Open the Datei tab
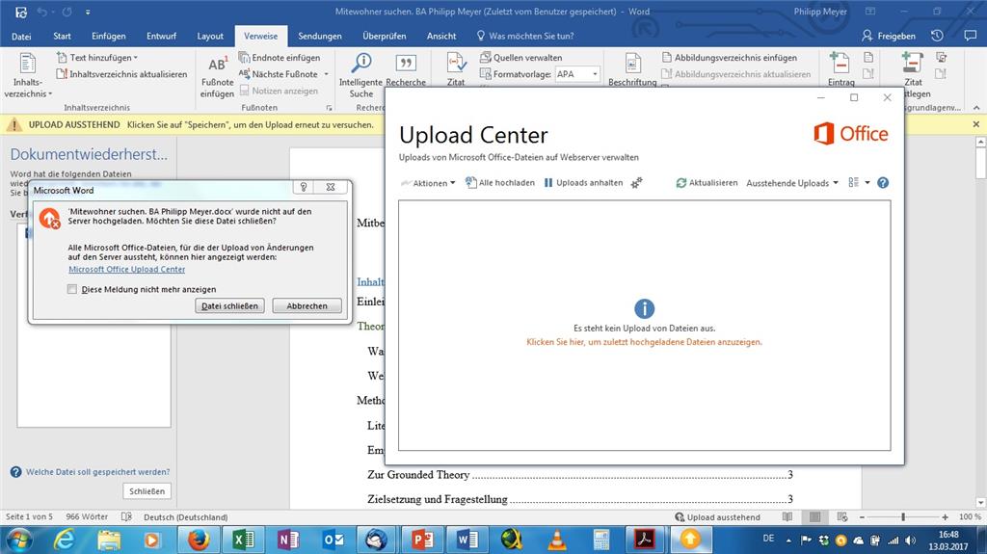 [21, 36]
